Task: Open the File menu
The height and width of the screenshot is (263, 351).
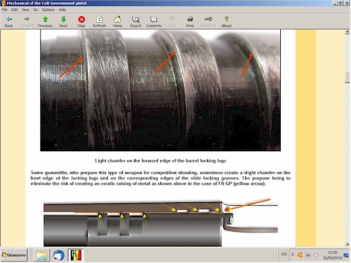Action: click(x=5, y=9)
